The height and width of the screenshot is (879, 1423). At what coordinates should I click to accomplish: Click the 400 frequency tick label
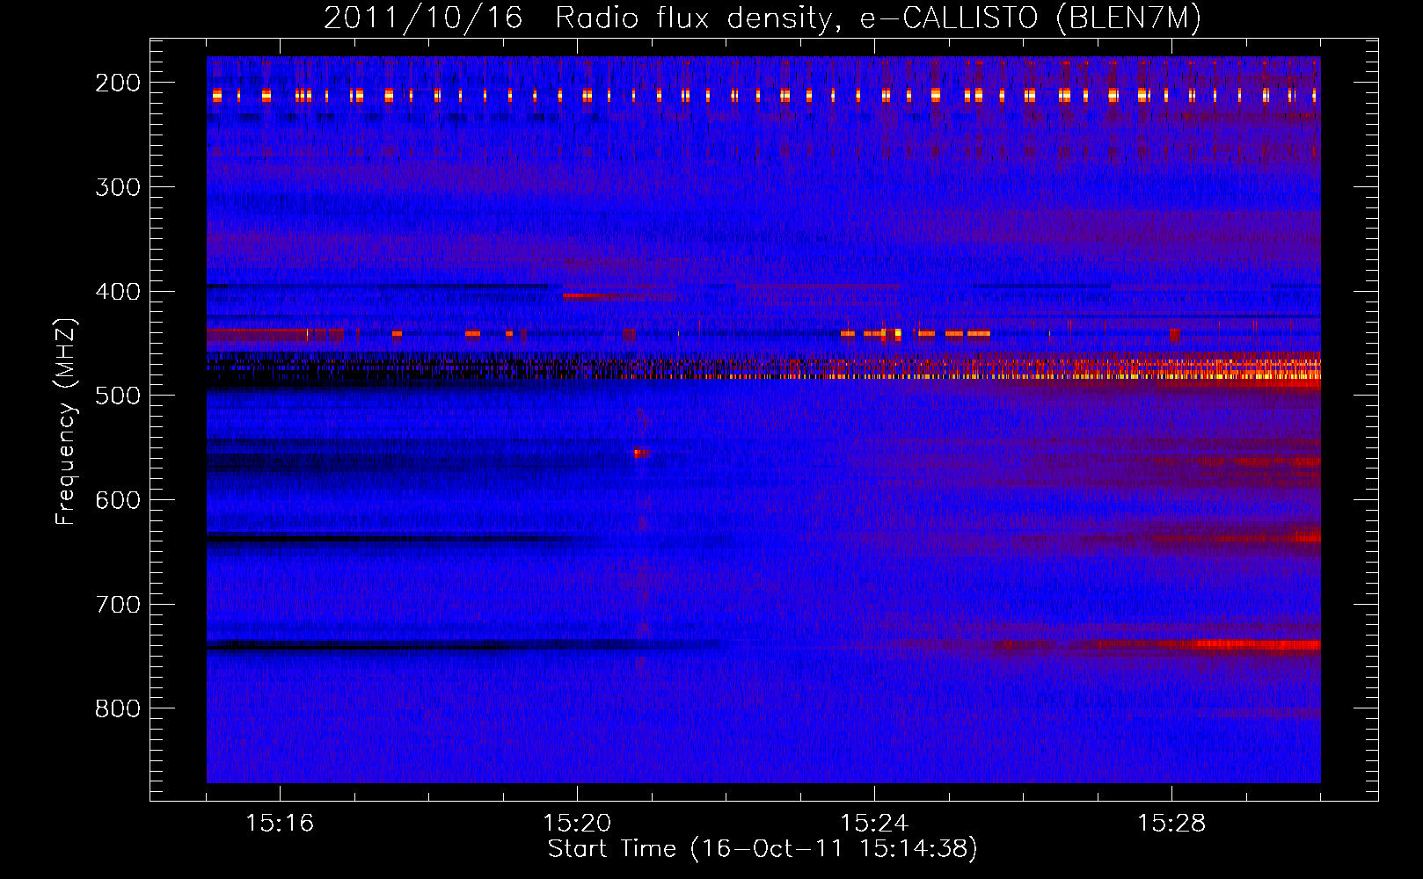tap(118, 292)
